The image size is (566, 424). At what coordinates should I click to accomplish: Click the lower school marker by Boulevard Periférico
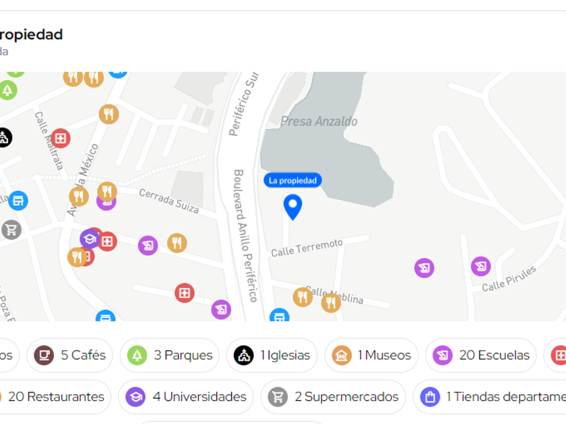[221, 310]
